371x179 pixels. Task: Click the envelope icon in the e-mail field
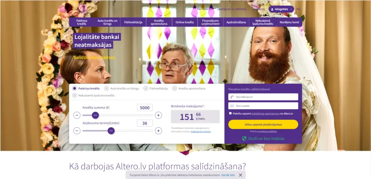[232, 106]
